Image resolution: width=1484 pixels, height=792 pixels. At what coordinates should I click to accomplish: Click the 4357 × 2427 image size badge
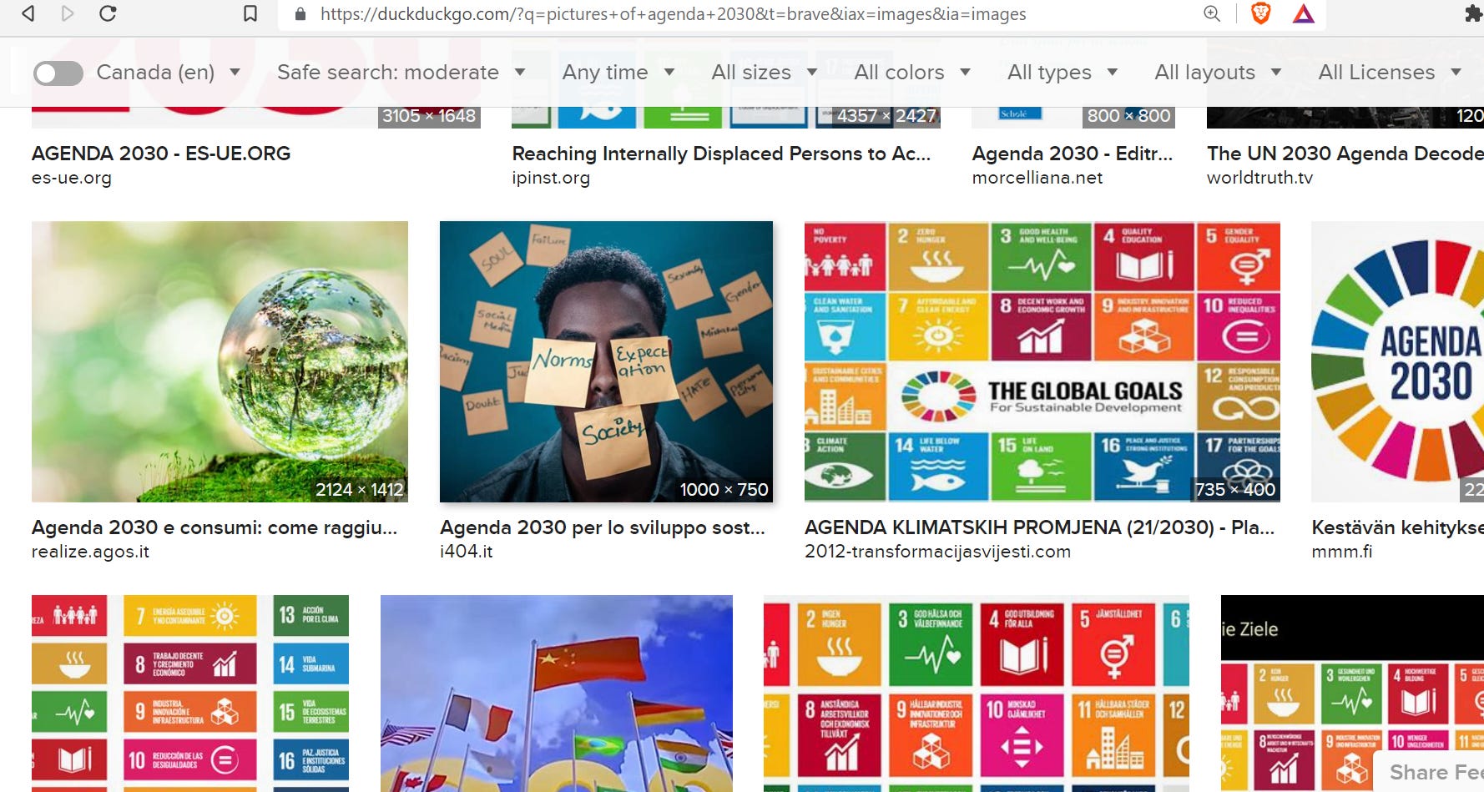(886, 116)
